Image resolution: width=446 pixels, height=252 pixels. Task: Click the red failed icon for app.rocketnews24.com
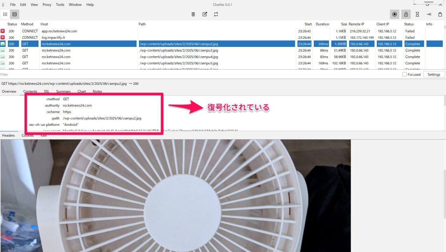pyautogui.click(x=3, y=31)
